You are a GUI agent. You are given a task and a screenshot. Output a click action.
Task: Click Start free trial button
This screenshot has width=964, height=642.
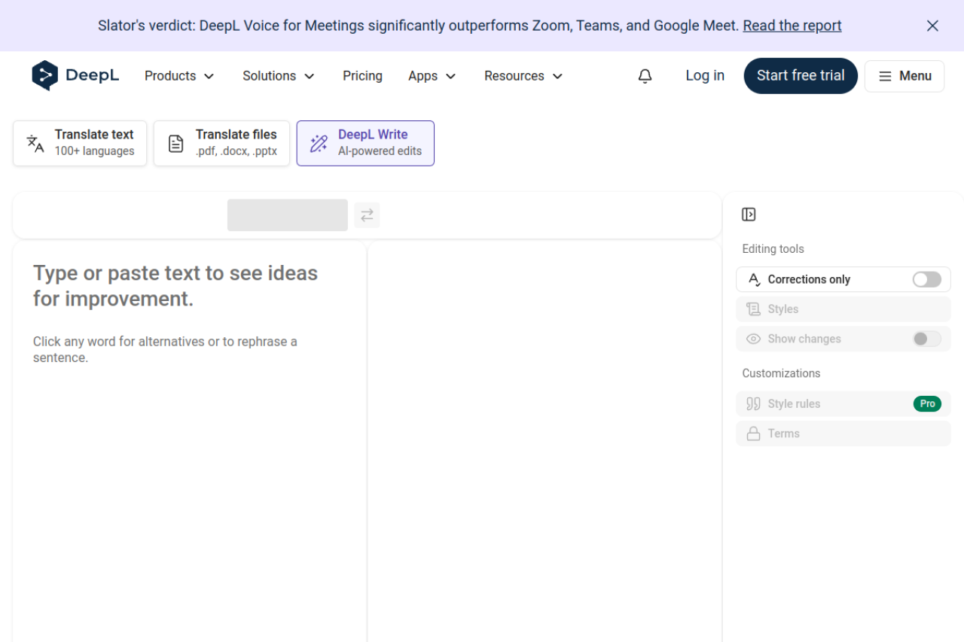801,76
